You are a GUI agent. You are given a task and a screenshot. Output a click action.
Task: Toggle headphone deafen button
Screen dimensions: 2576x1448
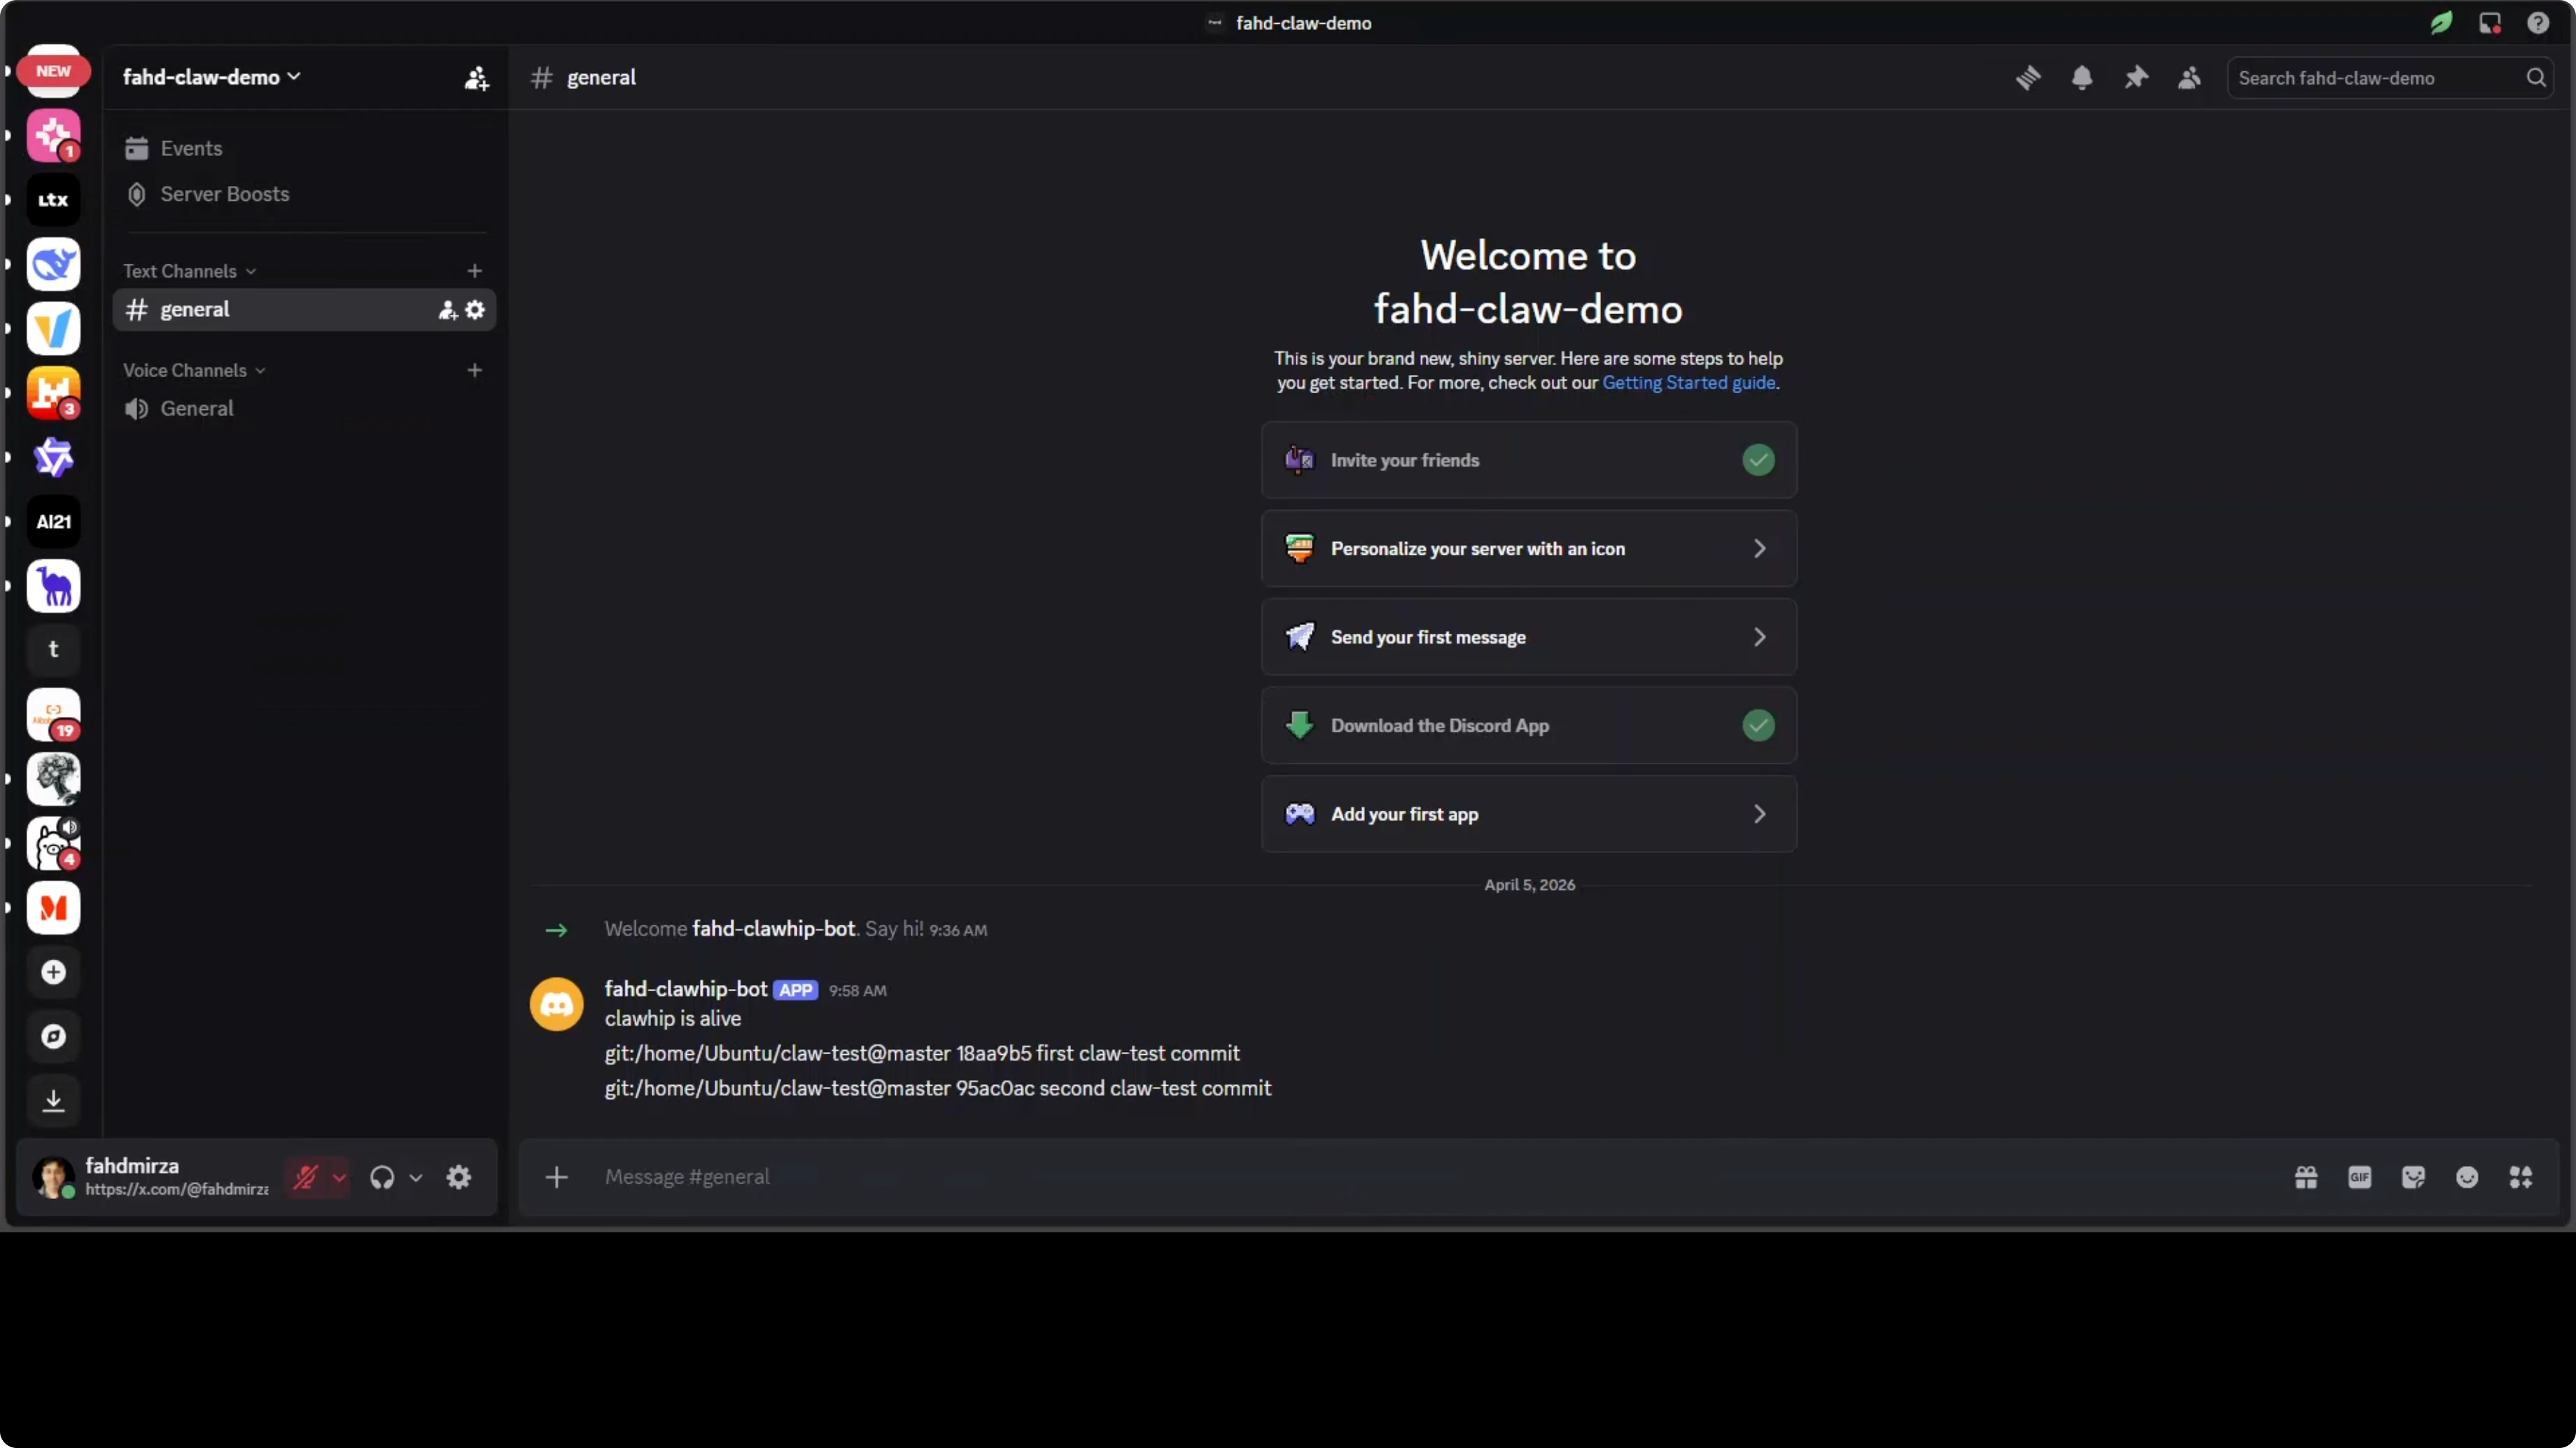[382, 1177]
